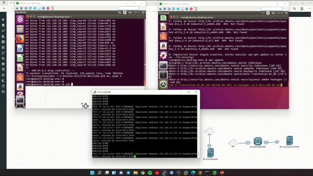Click red stop icon in Linux-Atacante QEMU toolbar
313x176 pixels.
[48, 9]
